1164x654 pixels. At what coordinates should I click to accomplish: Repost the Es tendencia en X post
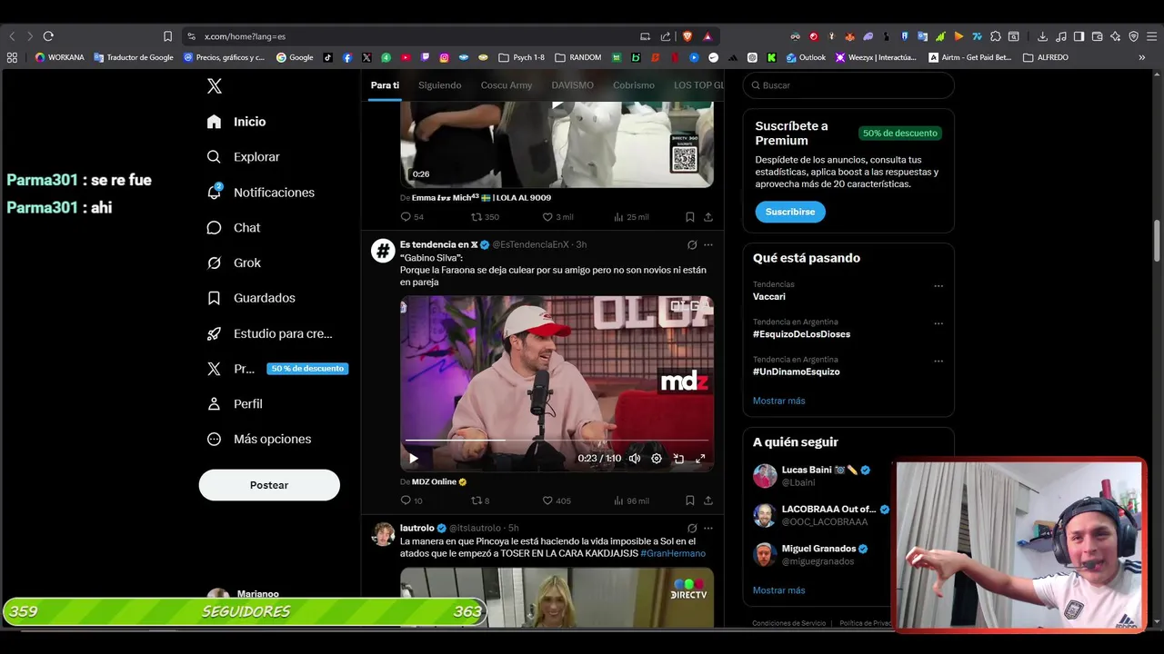tap(480, 500)
